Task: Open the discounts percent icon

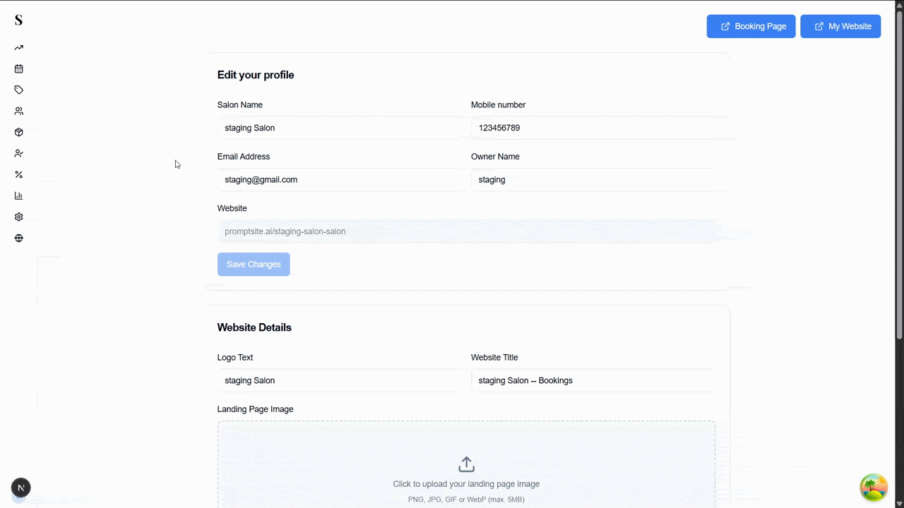Action: [x=18, y=174]
